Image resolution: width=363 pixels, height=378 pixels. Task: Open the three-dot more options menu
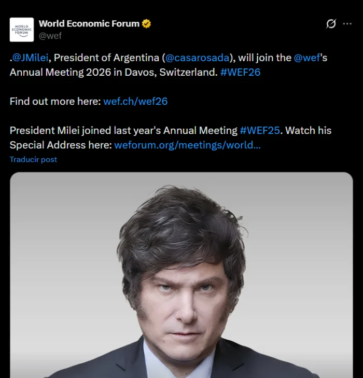tap(347, 24)
